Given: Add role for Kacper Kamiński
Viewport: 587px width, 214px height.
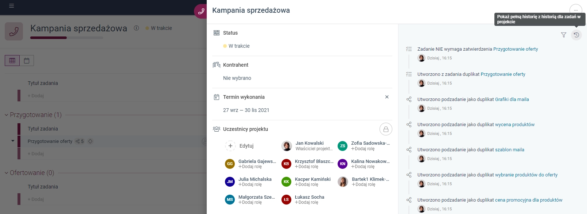Looking at the screenshot, I should [x=306, y=184].
